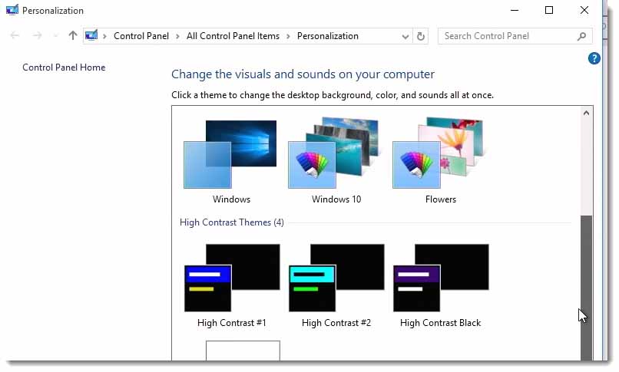619x372 pixels.
Task: Apply High Contrast Black theme
Action: click(x=441, y=285)
